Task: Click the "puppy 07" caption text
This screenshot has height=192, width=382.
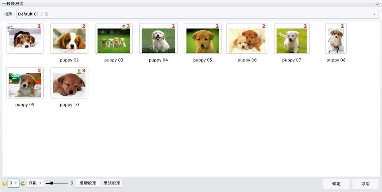Action: tap(291, 60)
